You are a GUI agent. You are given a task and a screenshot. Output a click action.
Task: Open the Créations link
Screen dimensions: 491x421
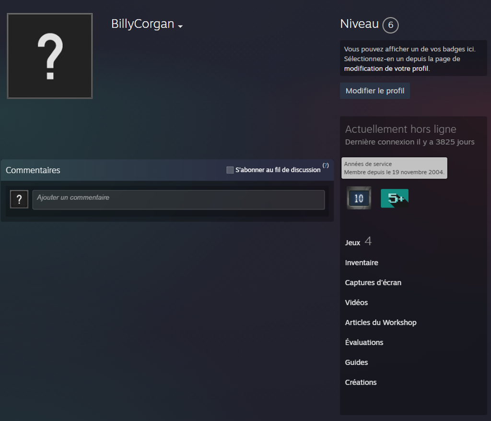[x=361, y=383]
